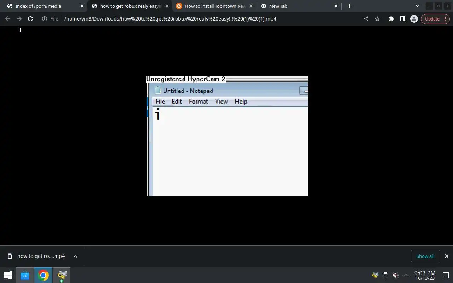This screenshot has width=453, height=283.
Task: Toggle the browser side panel
Action: [x=403, y=19]
